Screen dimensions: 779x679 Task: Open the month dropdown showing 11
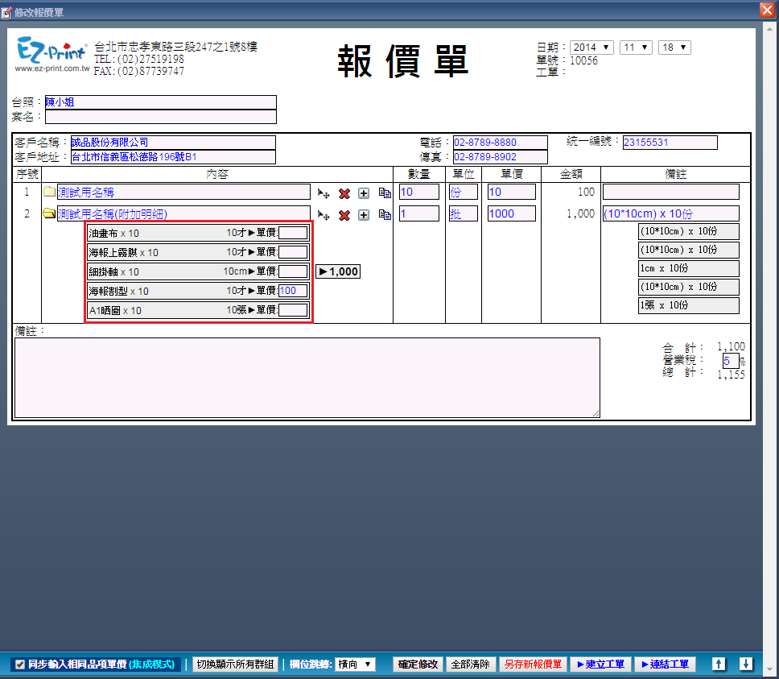coord(636,48)
